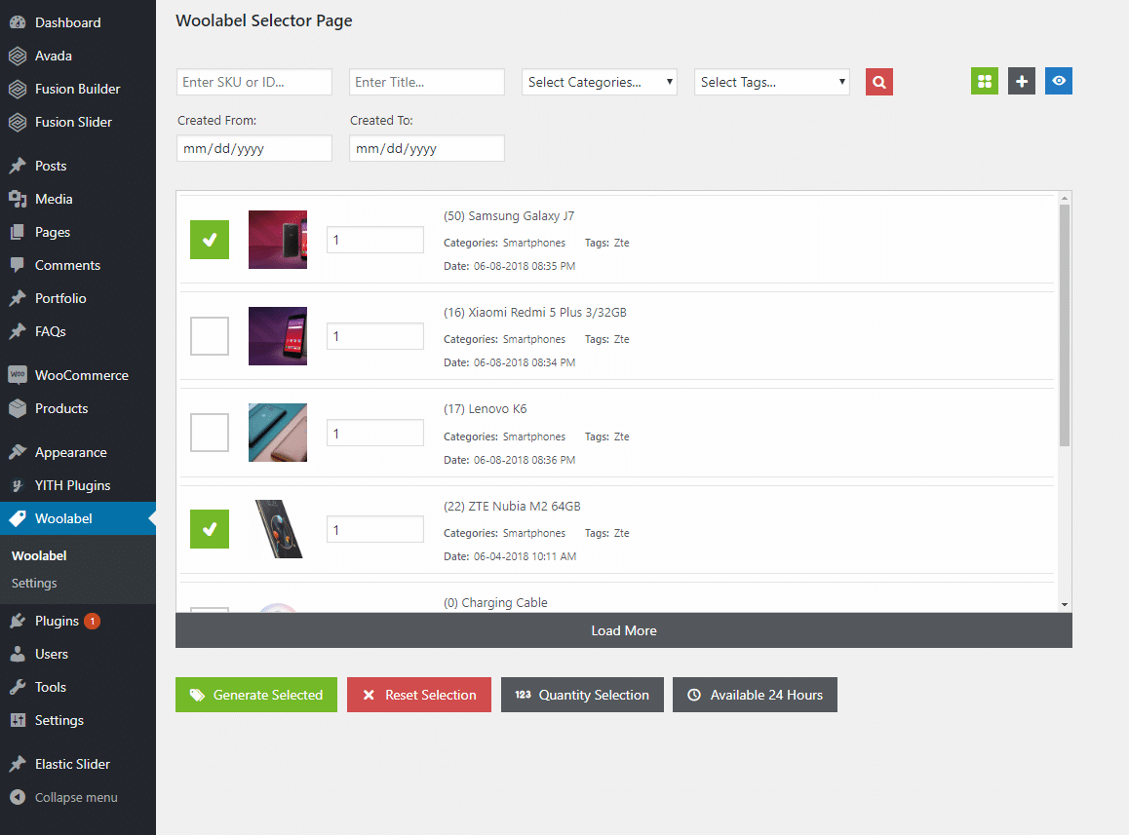Focus the Enter SKU or ID field
This screenshot has width=1129, height=835.
click(x=254, y=82)
